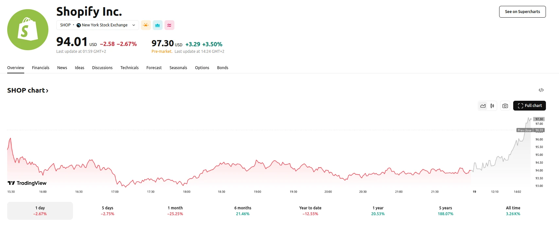Viewport: 559px width, 225px height.
Task: Select the Overview tab
Action: coord(16,68)
